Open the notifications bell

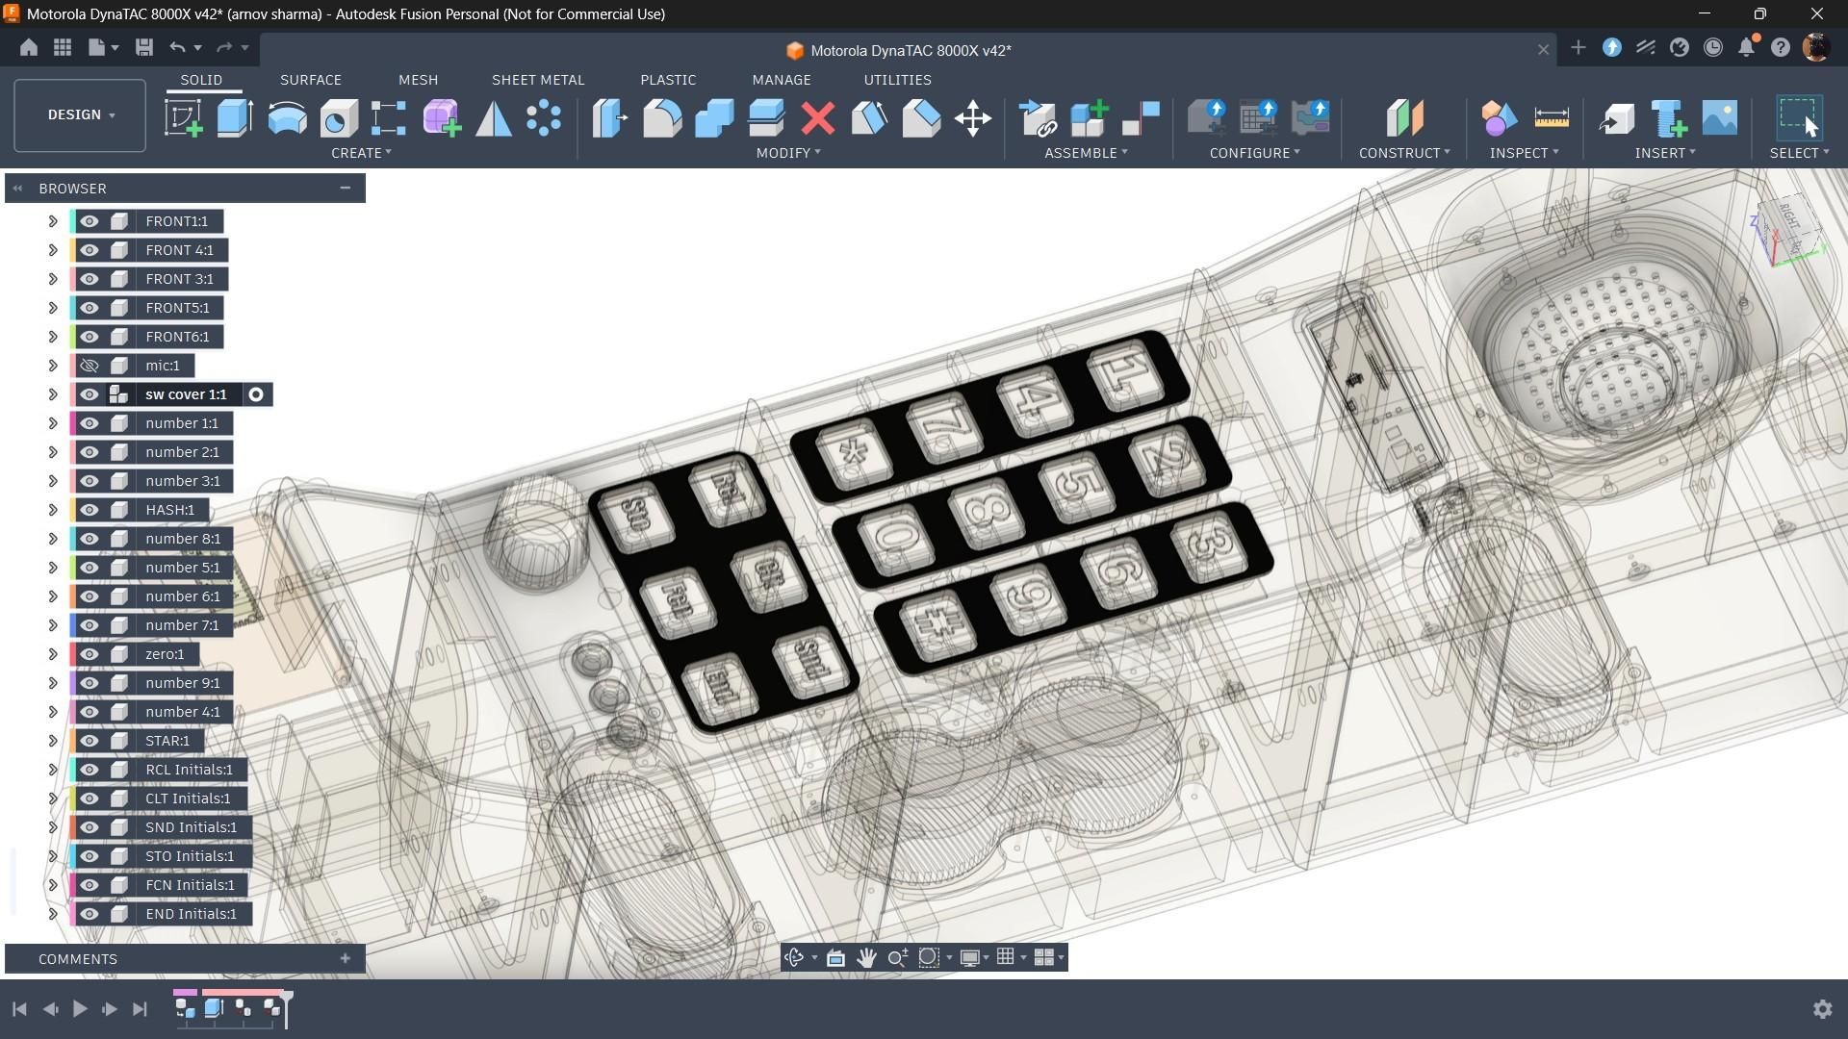pyautogui.click(x=1746, y=47)
